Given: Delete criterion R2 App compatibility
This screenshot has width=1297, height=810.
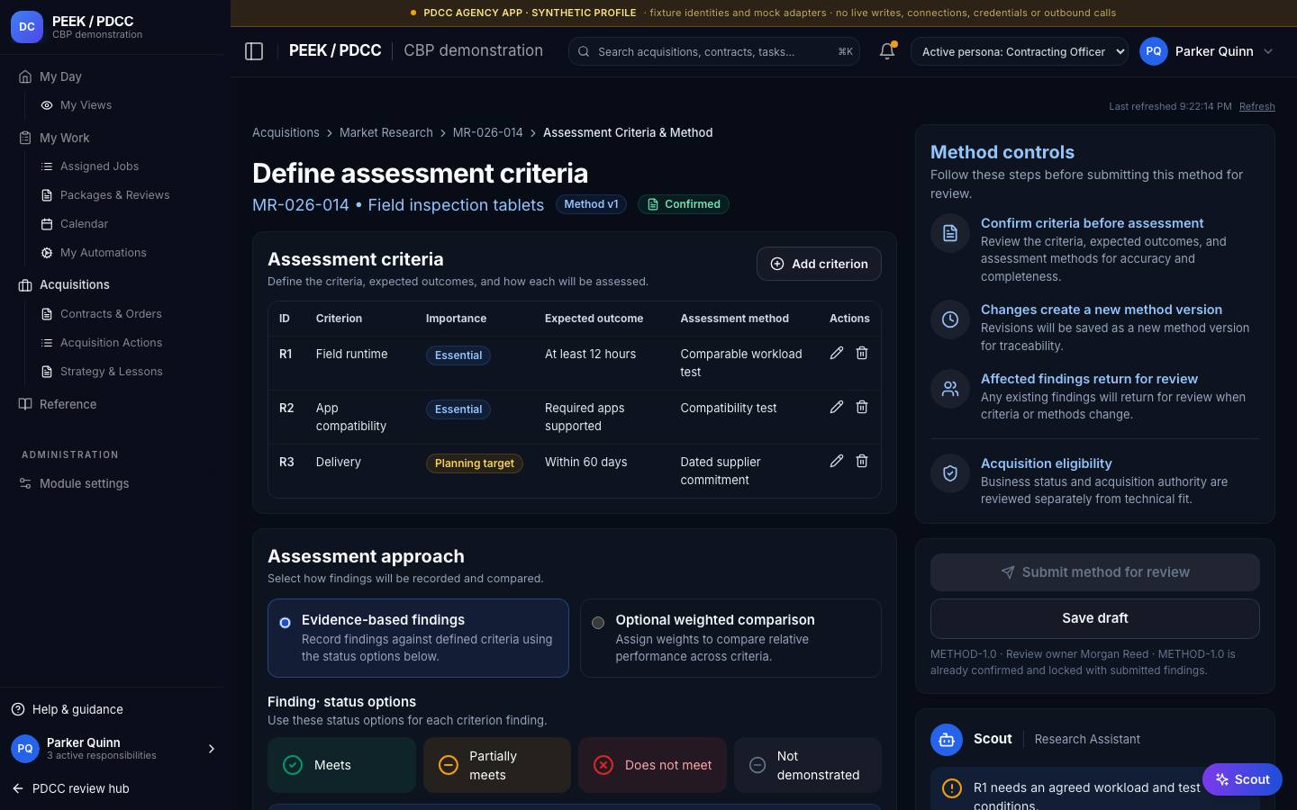Looking at the screenshot, I should (x=862, y=407).
